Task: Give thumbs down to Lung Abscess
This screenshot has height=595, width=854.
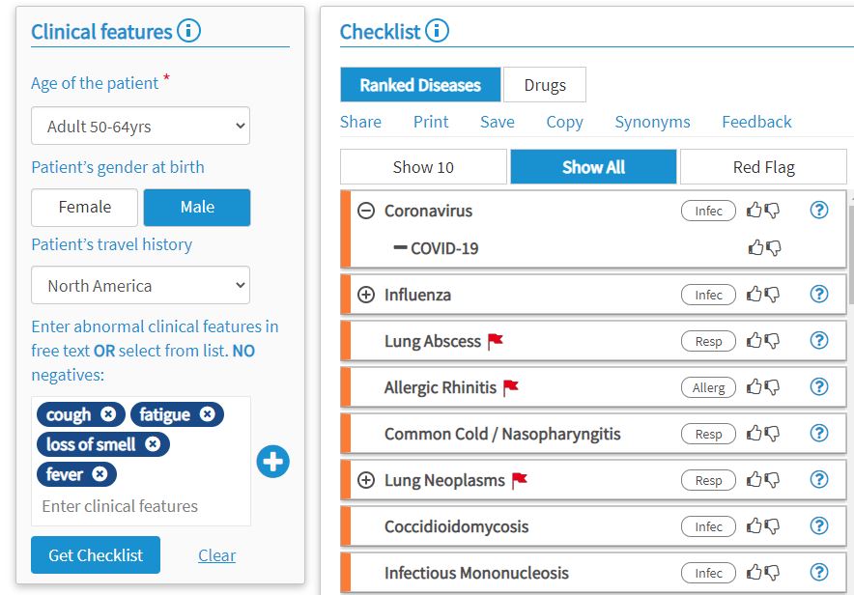Action: [x=772, y=341]
